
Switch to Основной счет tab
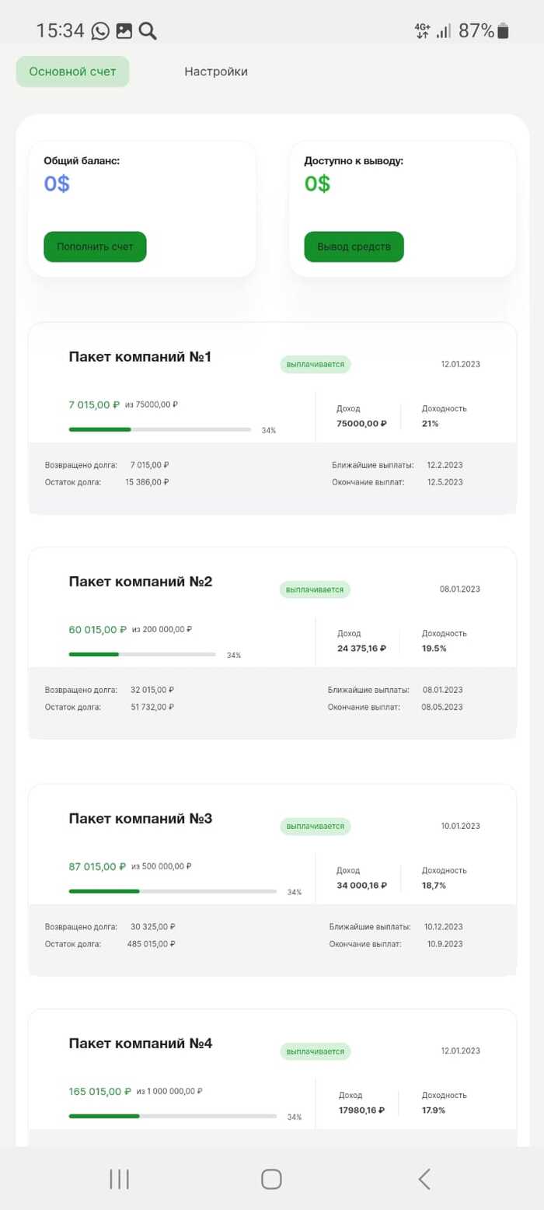[72, 72]
